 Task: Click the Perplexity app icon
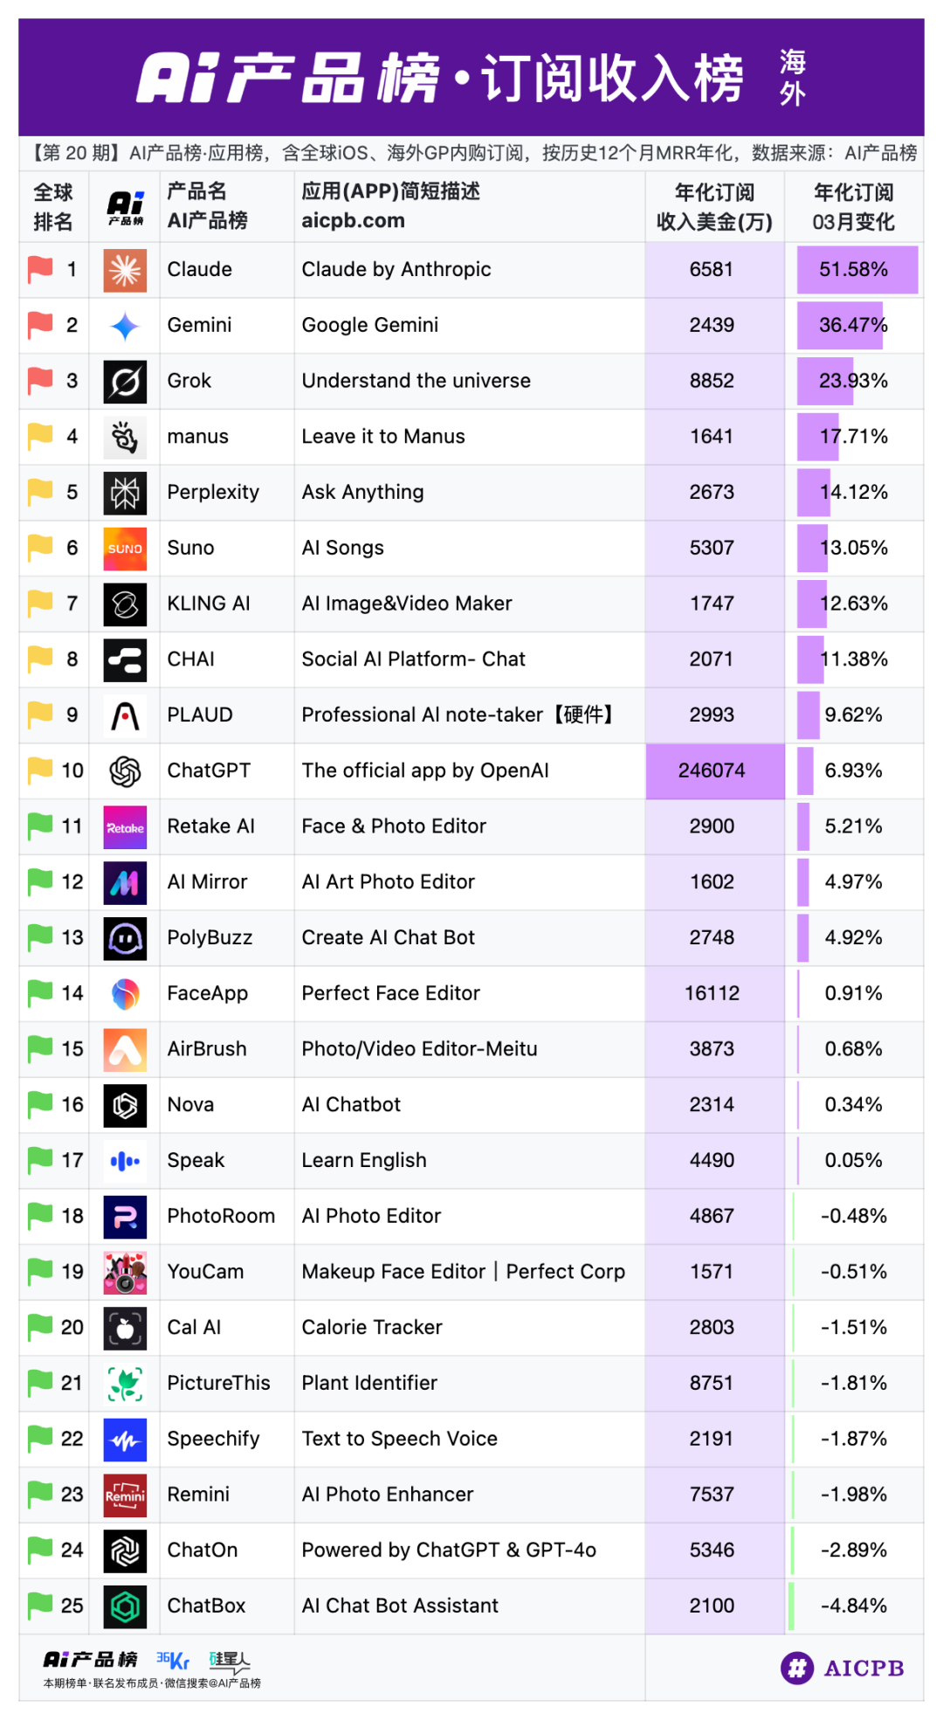point(125,493)
